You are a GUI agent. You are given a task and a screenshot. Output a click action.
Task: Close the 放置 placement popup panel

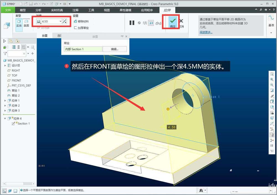pos(126,36)
